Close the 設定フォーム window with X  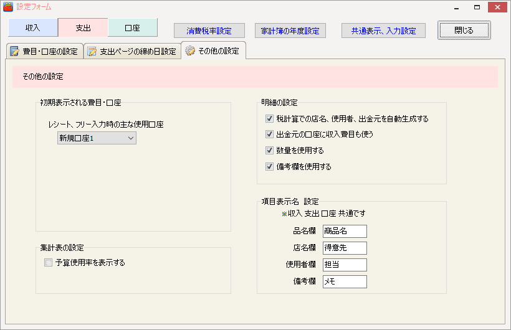coord(497,7)
